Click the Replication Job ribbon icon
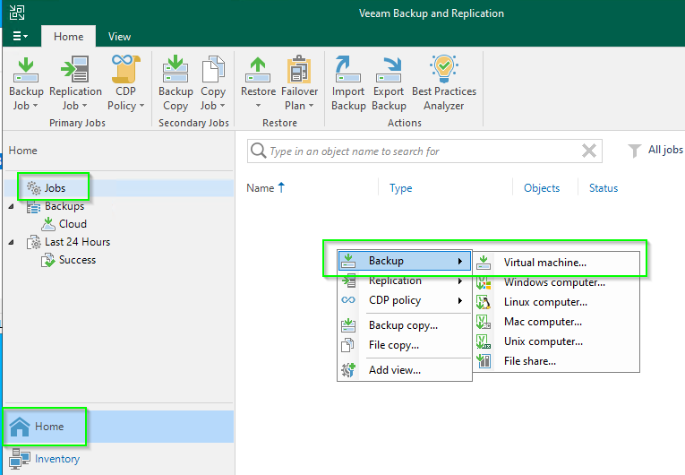Viewport: 685px width, 475px height. tap(75, 69)
